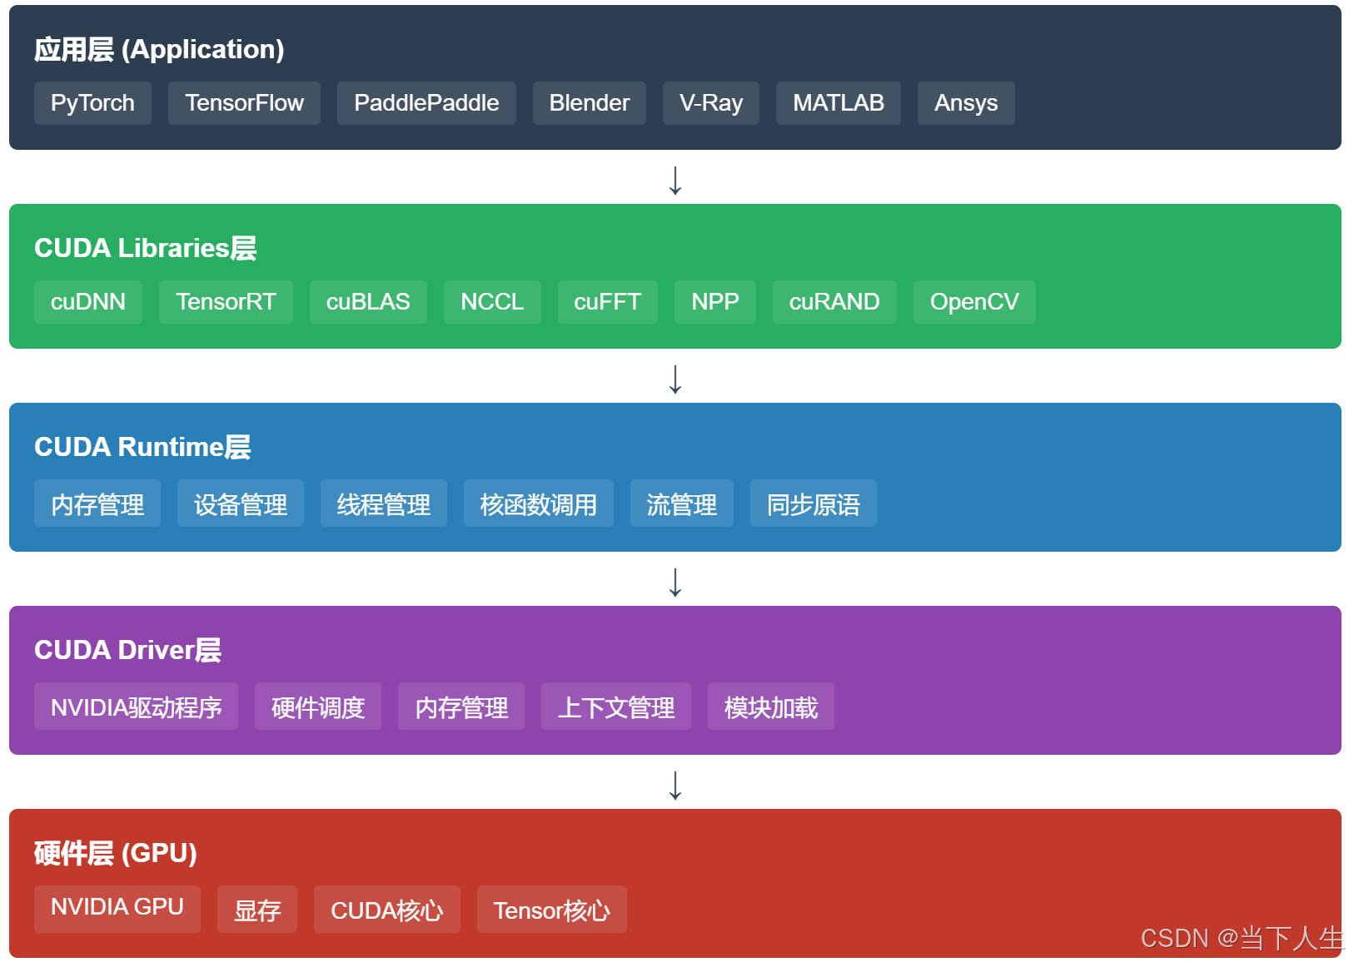
Task: Click the NCCL chip
Action: click(492, 302)
